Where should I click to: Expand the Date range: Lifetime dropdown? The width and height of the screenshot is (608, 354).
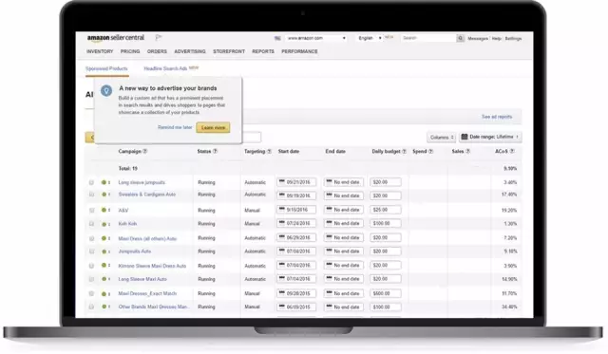coord(490,137)
